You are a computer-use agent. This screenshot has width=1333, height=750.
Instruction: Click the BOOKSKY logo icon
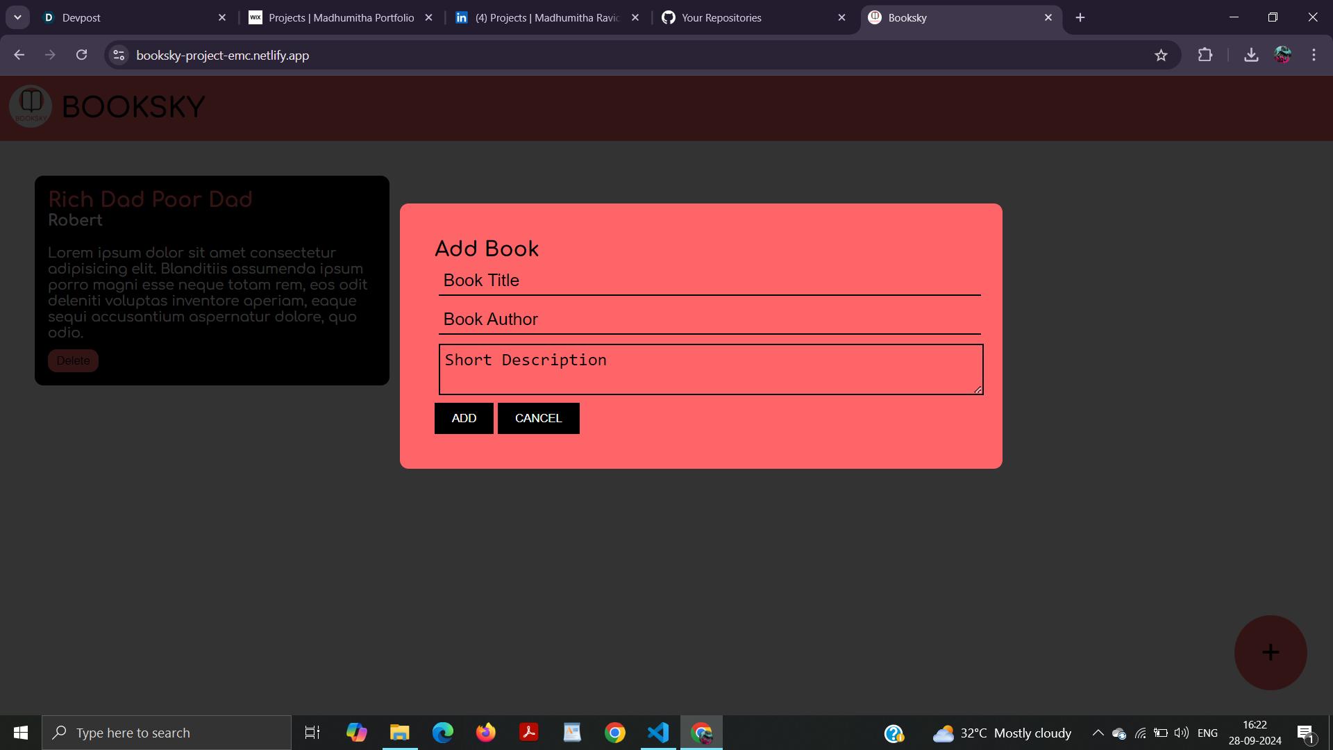click(x=30, y=106)
